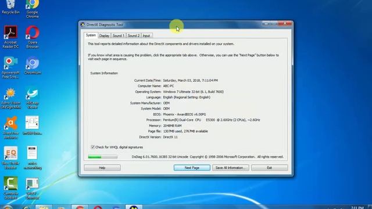
Task: Click Save All Information button
Action: [x=231, y=168]
